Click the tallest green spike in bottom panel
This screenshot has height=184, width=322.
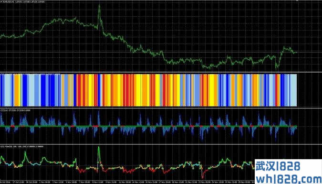pos(99,147)
